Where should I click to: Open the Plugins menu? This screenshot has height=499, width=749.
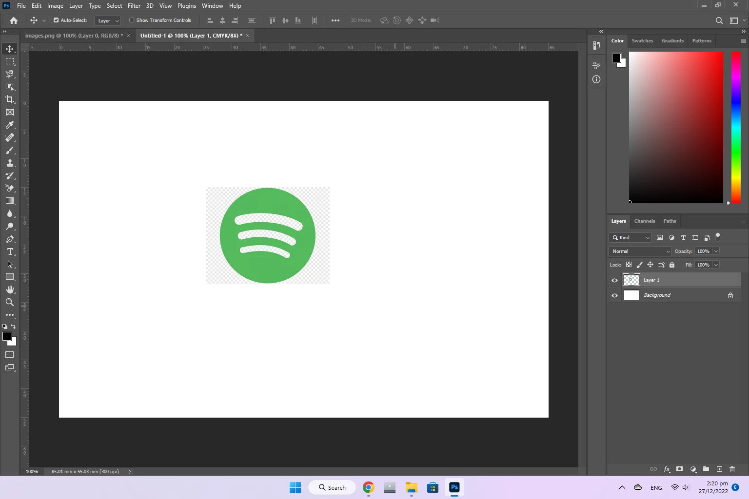[x=187, y=6]
